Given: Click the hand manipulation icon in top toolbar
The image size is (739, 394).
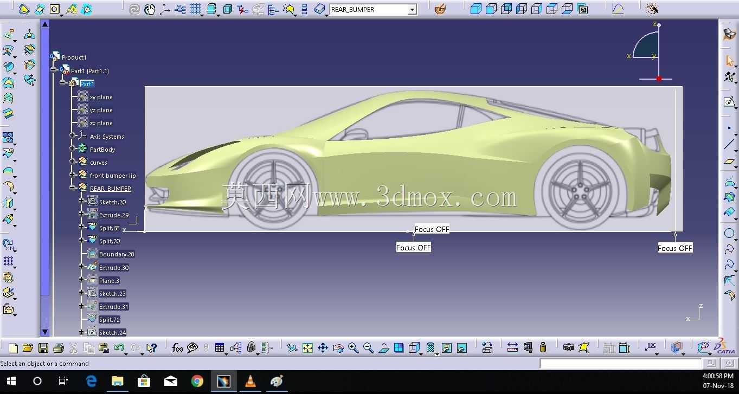Looking at the screenshot, I should point(150,9).
